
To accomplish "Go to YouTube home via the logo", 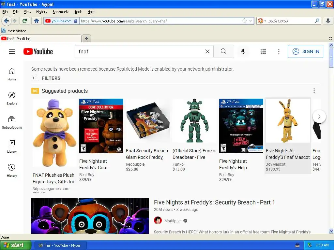I will point(38,52).
